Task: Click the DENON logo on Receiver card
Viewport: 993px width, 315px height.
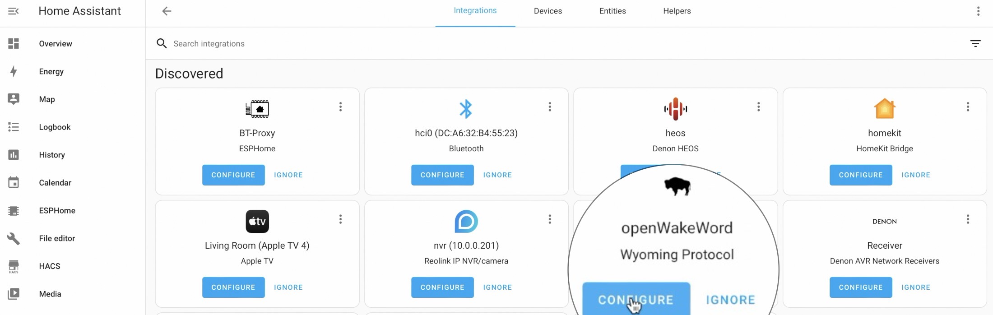Action: [885, 221]
